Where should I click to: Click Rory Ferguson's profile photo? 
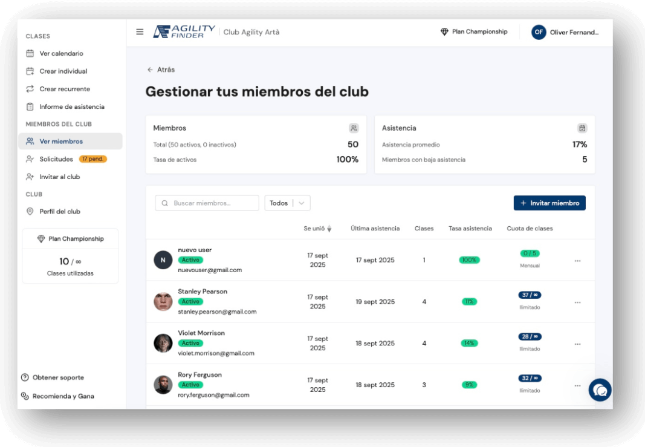(x=163, y=385)
